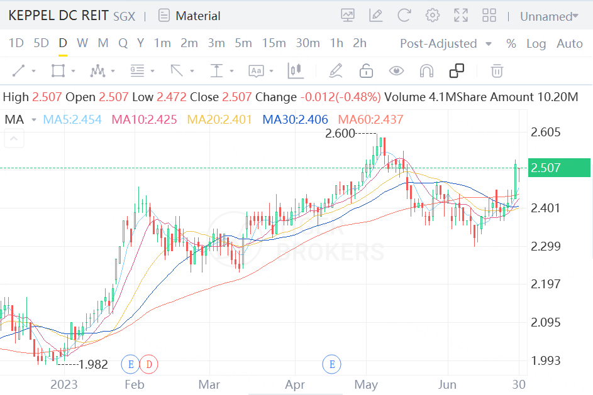Image resolution: width=593 pixels, height=395 pixels.
Task: Toggle drawings visibility eye icon
Action: (x=396, y=70)
